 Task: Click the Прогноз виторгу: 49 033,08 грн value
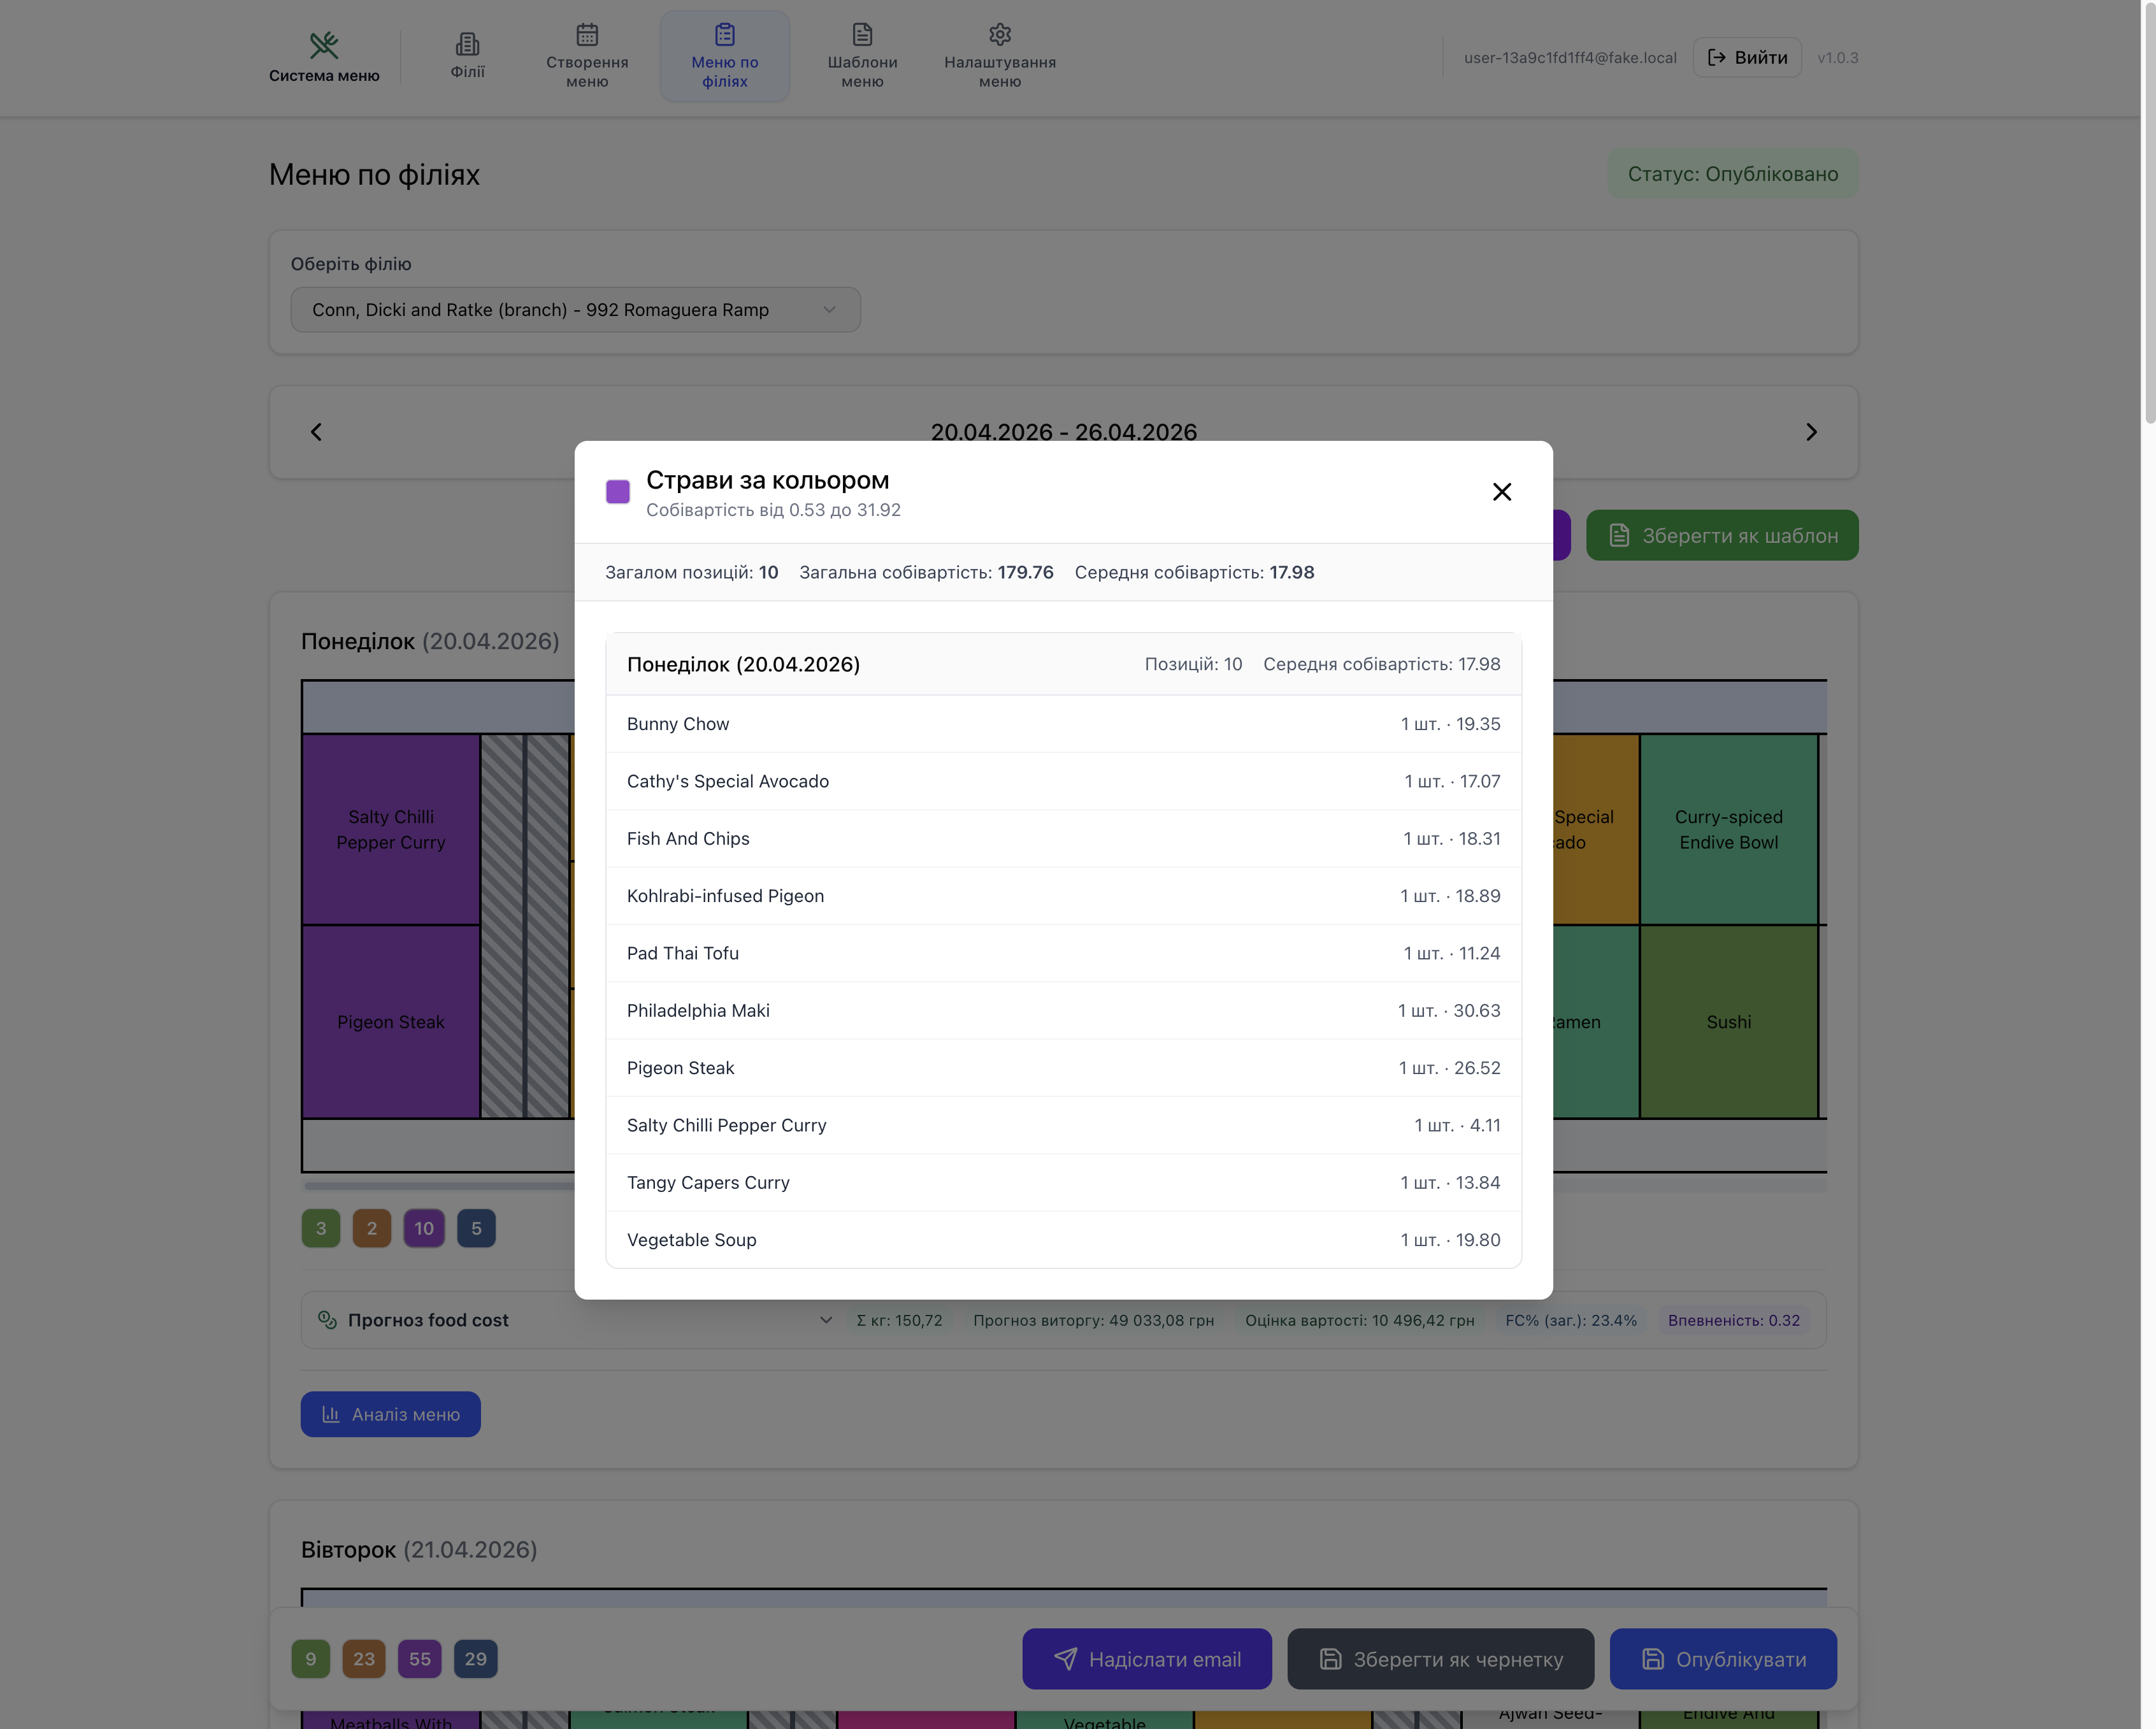pyautogui.click(x=1094, y=1320)
